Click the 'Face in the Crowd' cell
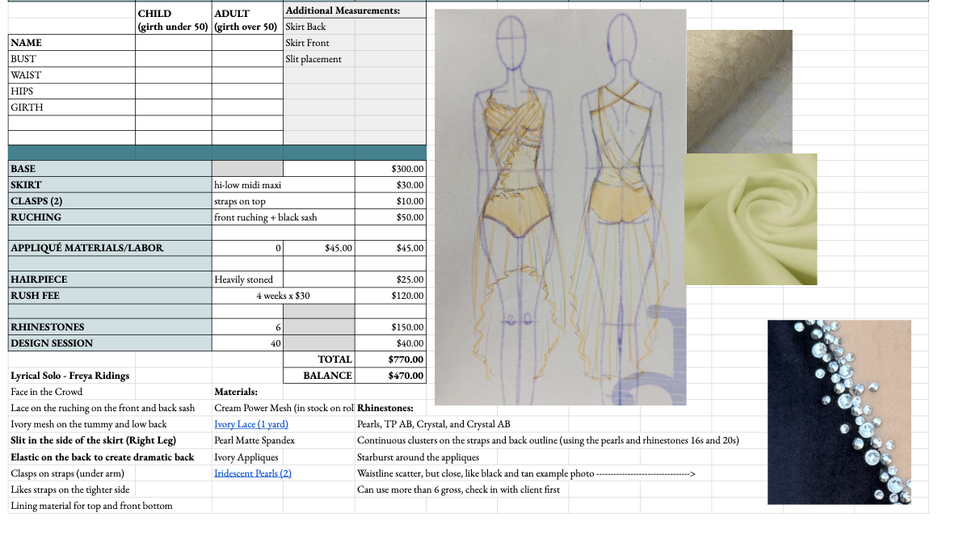 point(46,392)
